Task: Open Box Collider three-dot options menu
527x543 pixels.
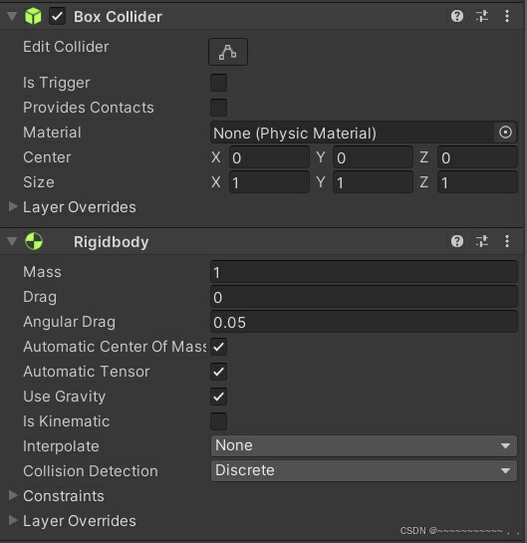Action: pos(507,16)
